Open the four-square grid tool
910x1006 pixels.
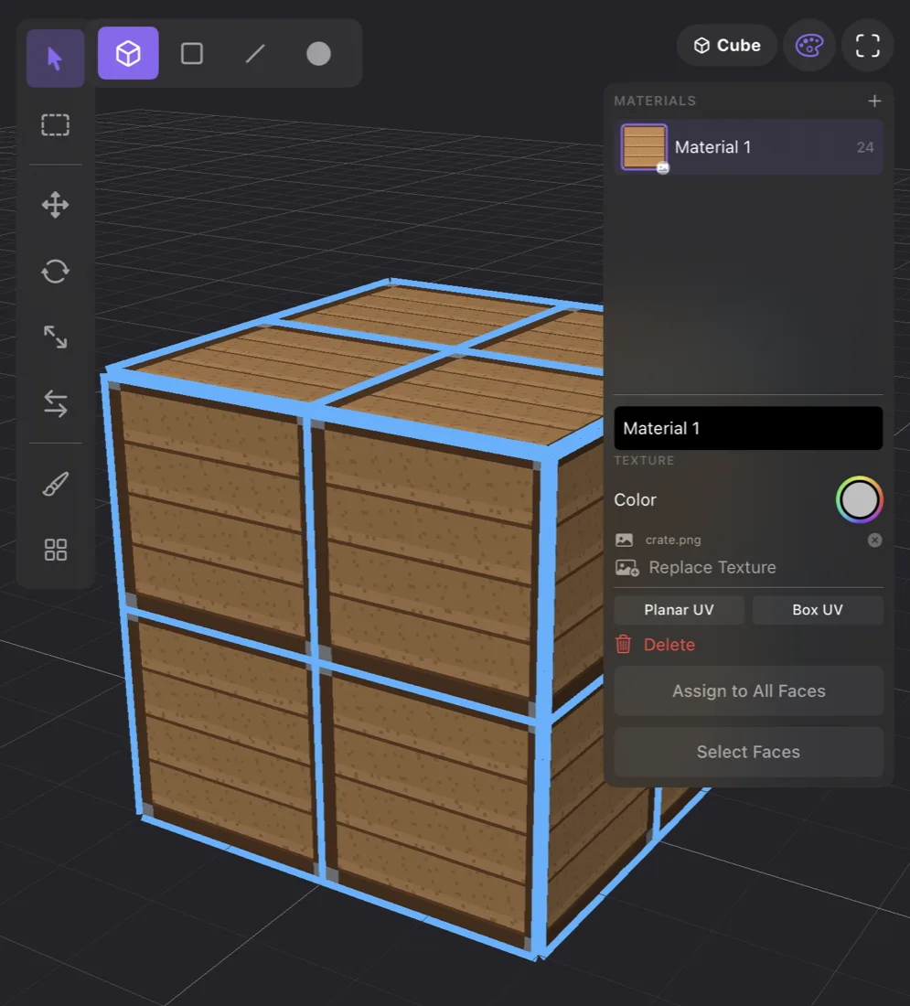tap(55, 550)
